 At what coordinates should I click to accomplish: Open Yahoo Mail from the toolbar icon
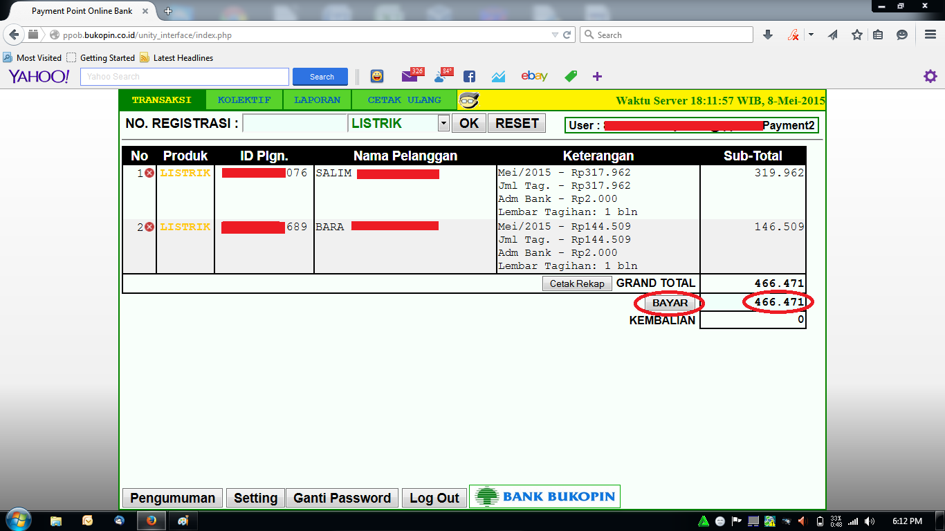410,76
